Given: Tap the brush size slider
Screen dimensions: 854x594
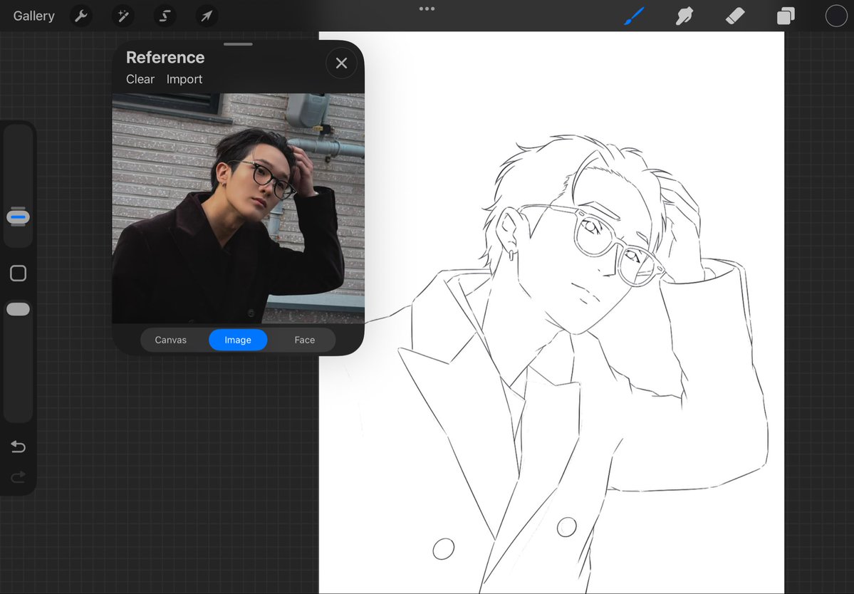Looking at the screenshot, I should pyautogui.click(x=18, y=217).
